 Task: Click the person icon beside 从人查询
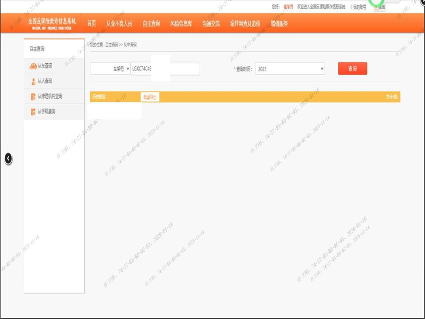coord(33,81)
